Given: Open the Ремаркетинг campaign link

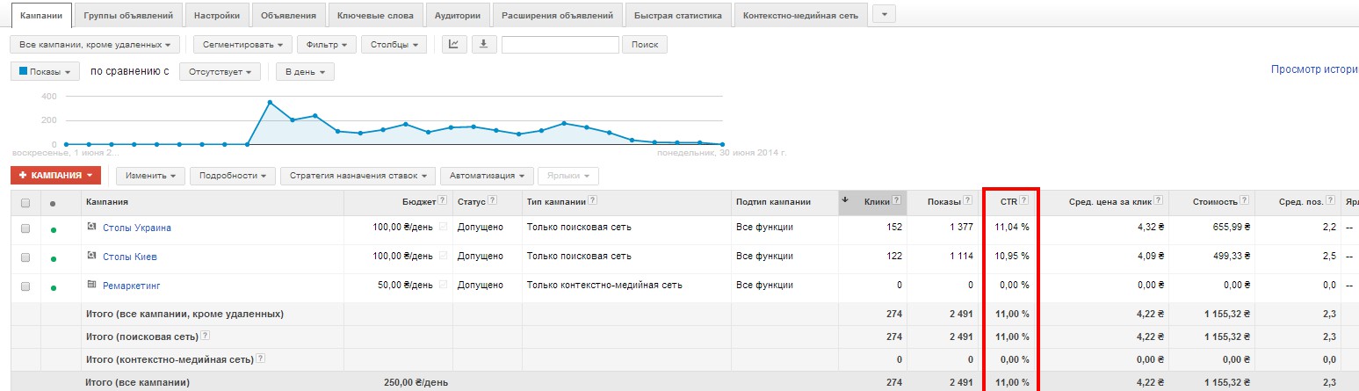Looking at the screenshot, I should click(132, 286).
